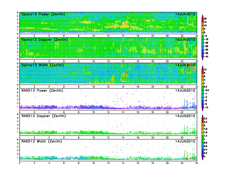Click the '-30' colorbar value label

pyautogui.click(x=206, y=50)
